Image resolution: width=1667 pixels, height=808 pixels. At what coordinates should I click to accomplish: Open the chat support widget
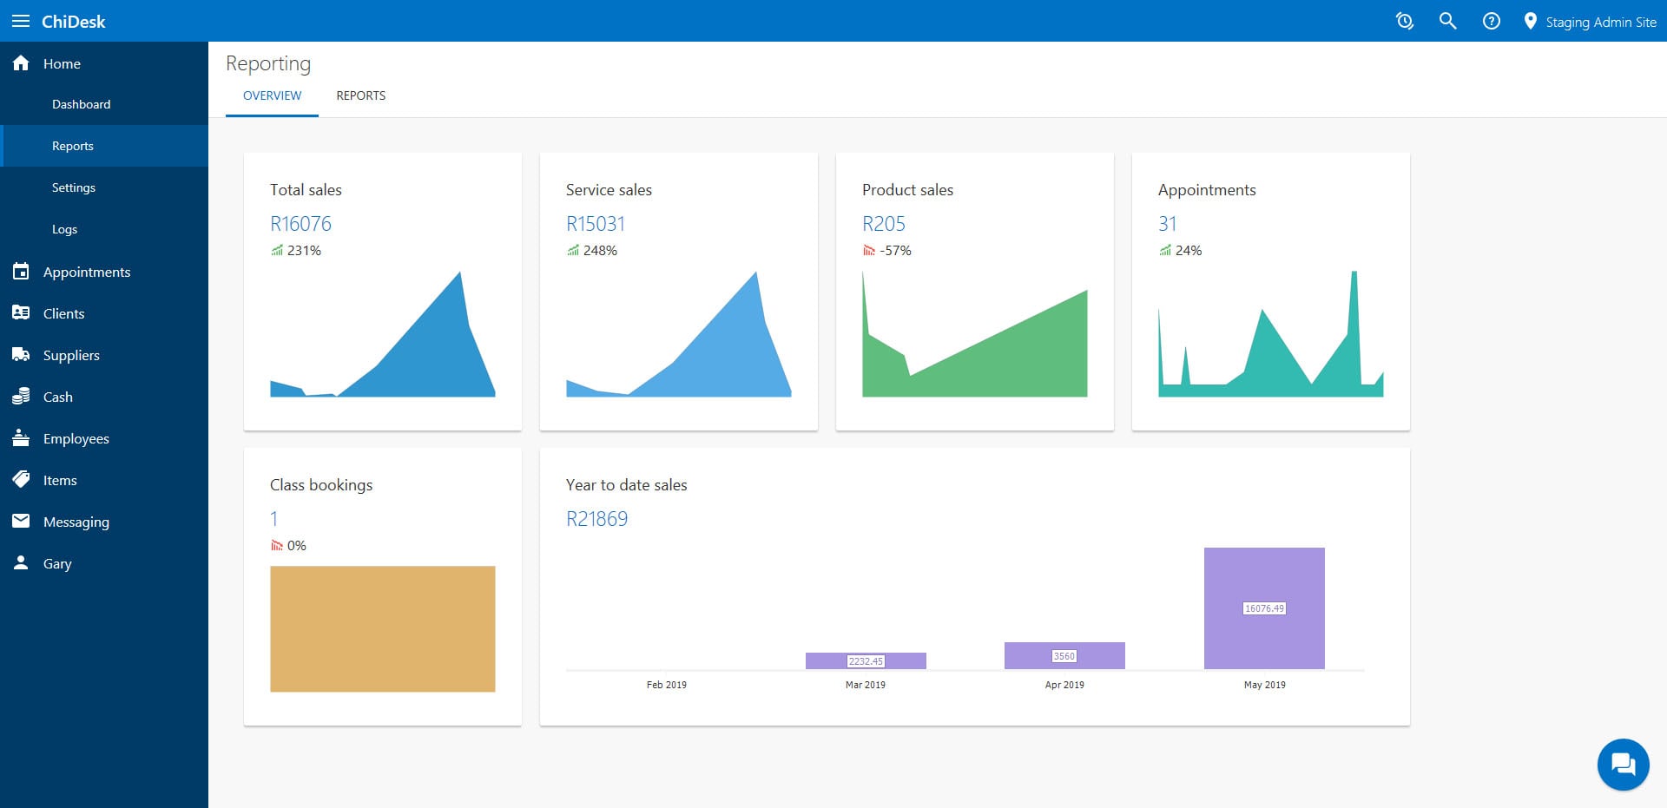tap(1622, 764)
